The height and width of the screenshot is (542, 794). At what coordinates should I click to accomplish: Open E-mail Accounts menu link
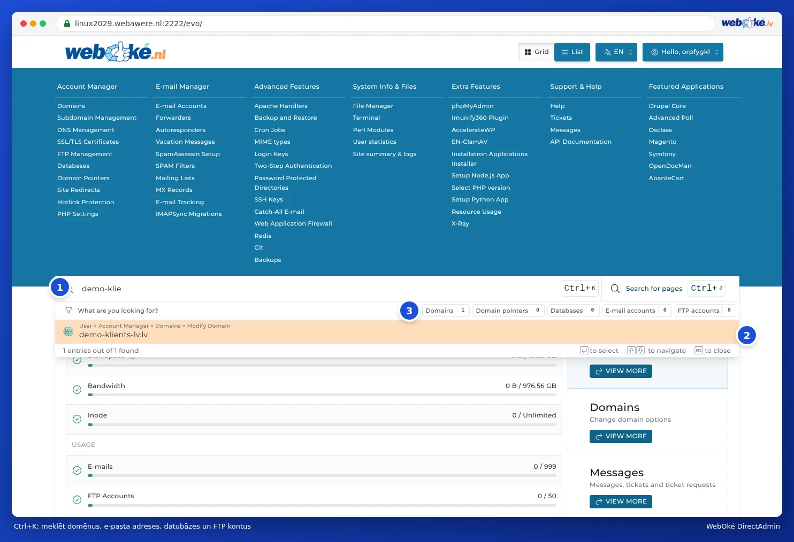pos(181,106)
